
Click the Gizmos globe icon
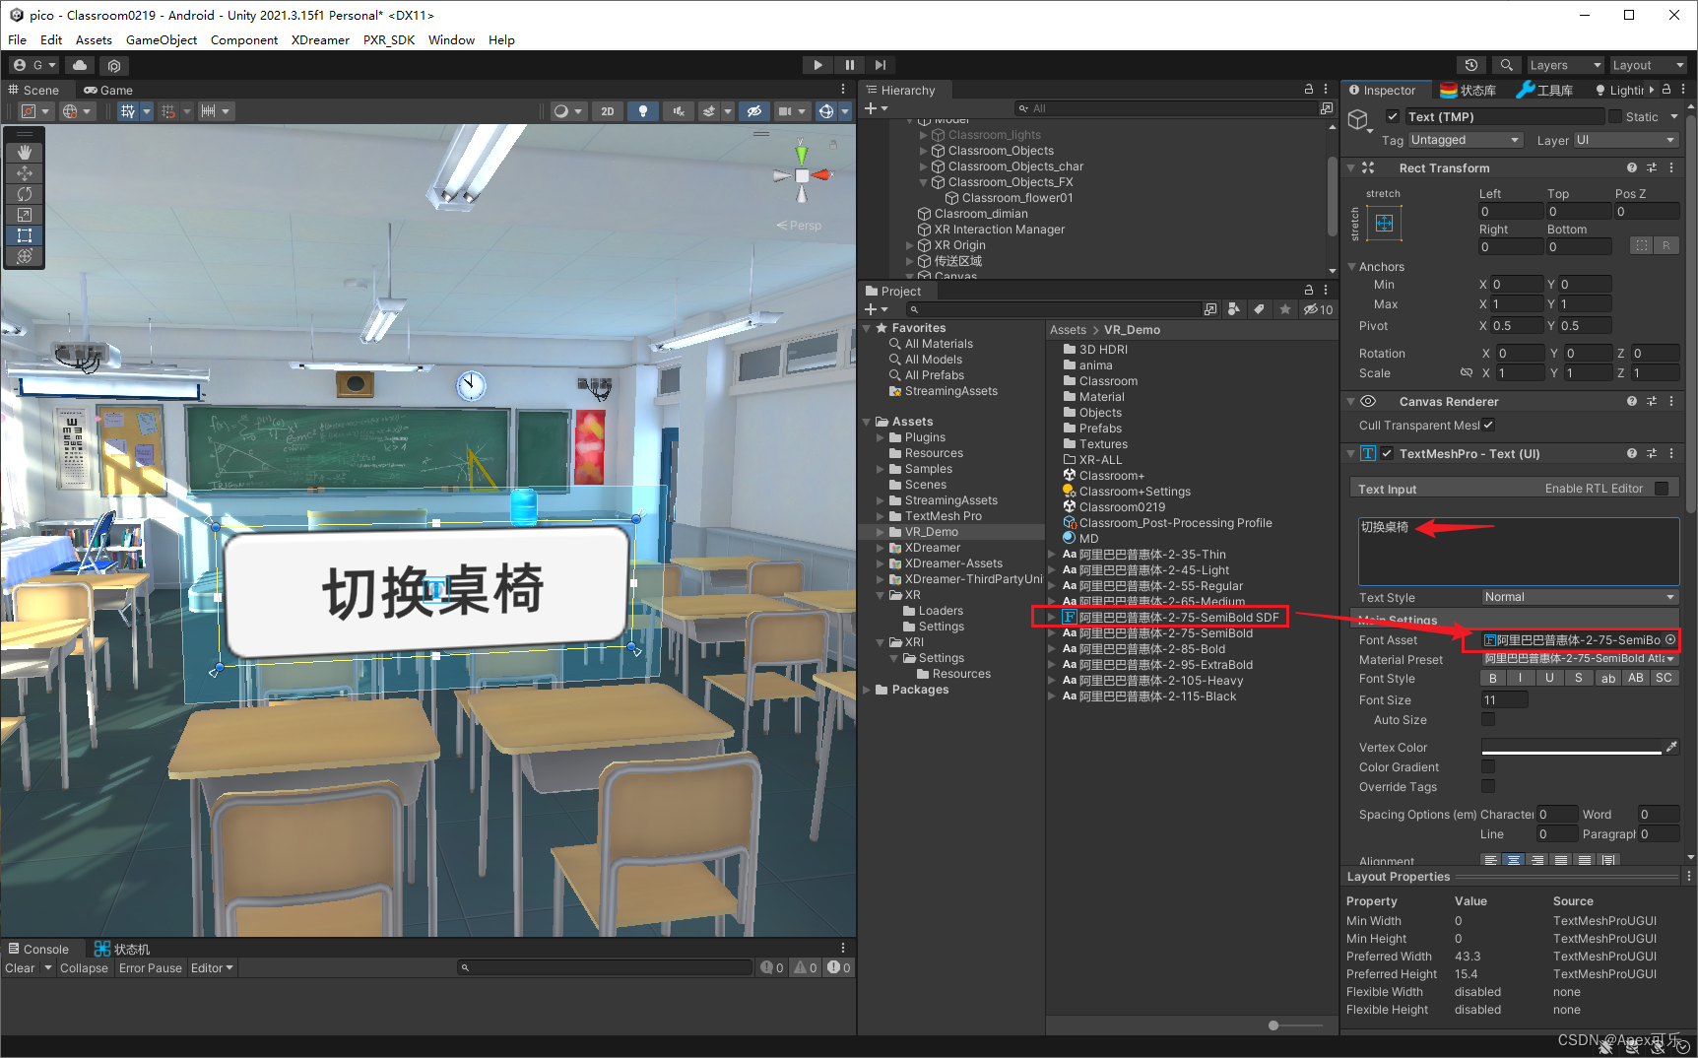(x=825, y=111)
